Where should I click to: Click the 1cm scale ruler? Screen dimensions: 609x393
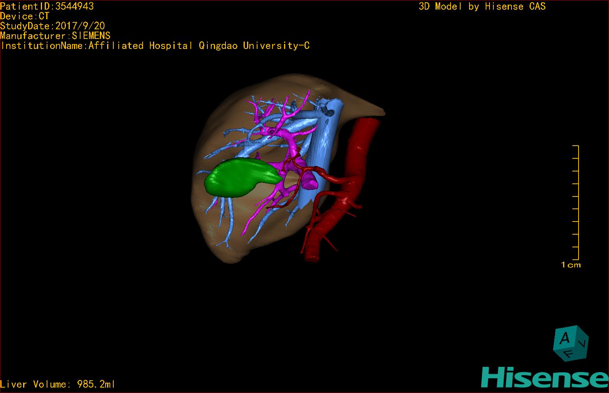pyautogui.click(x=575, y=202)
